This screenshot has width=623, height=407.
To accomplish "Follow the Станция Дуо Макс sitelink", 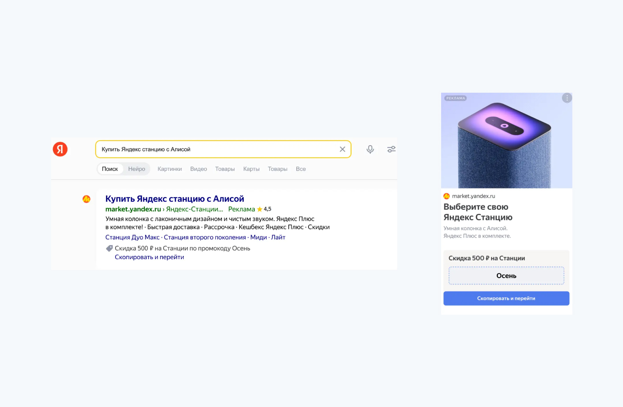I will pyautogui.click(x=133, y=237).
